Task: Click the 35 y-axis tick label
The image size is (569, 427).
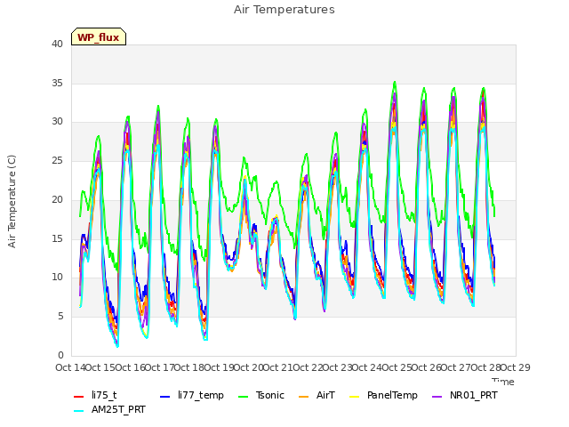Action: [57, 83]
